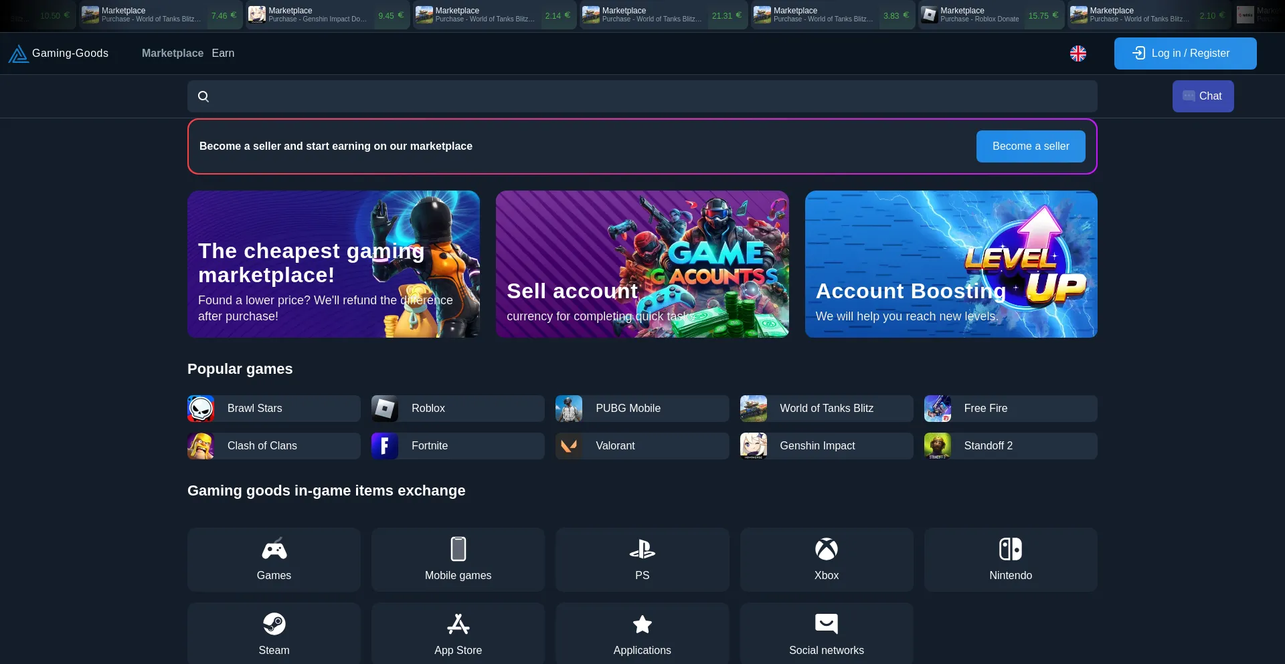This screenshot has width=1285, height=664.
Task: Select Genshin Impact game label
Action: click(x=817, y=446)
